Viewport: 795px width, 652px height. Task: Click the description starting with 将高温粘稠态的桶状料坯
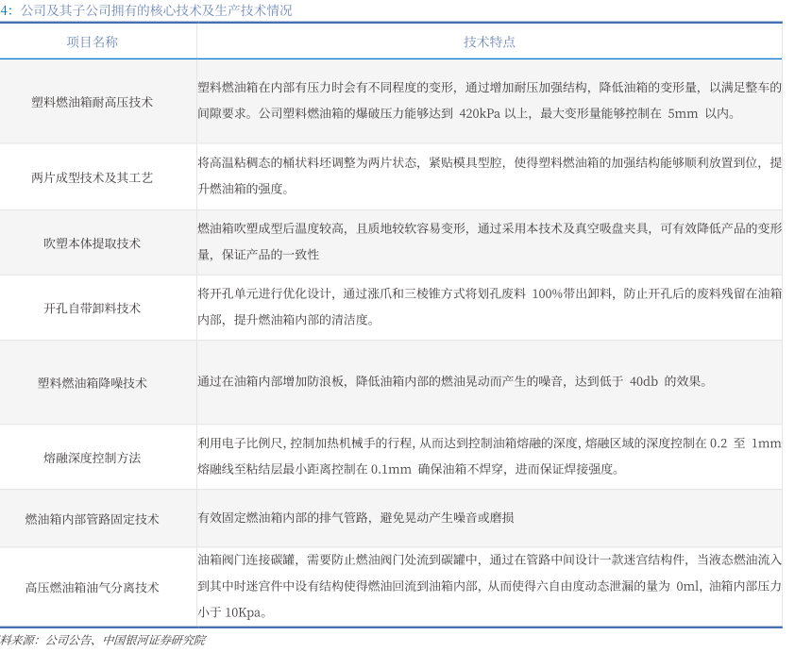click(489, 176)
